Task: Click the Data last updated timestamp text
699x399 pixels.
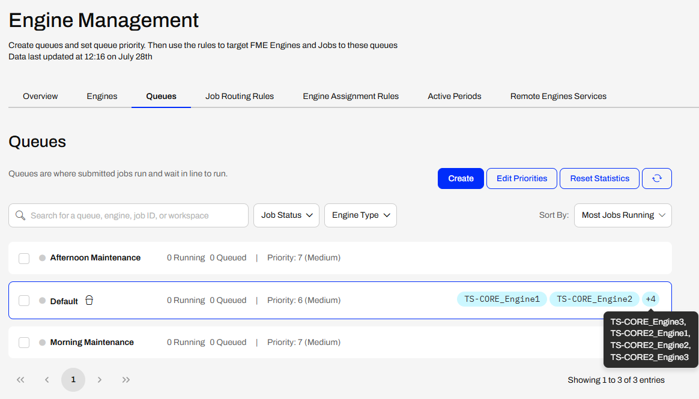Action: pos(80,56)
